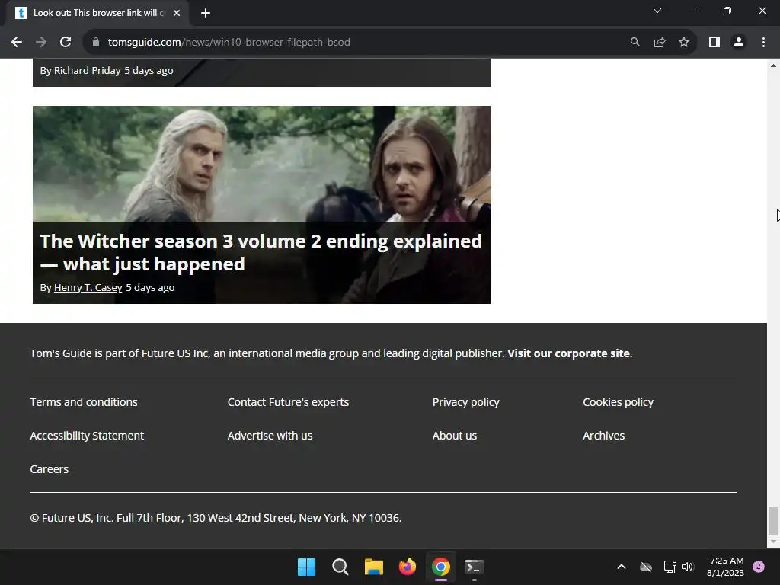Open a new browser tab

pyautogui.click(x=206, y=13)
